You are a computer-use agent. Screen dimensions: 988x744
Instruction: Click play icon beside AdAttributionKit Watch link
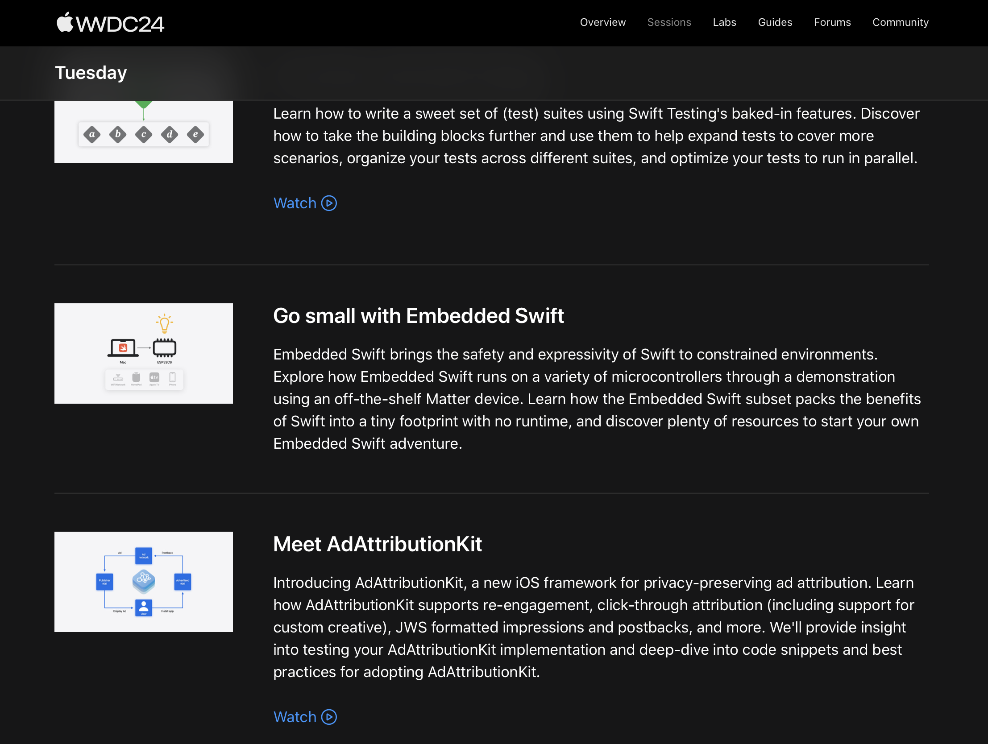[x=329, y=717]
